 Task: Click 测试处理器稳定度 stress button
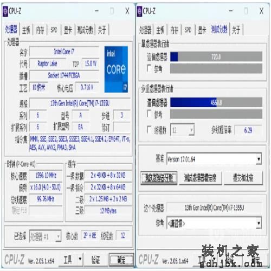200,178
